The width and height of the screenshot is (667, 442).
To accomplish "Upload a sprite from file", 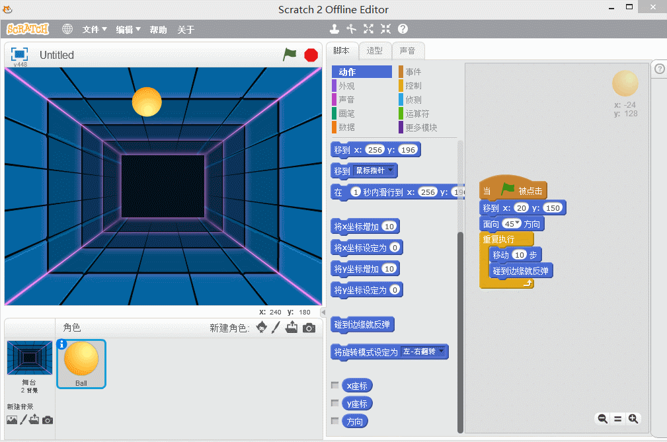I will pyautogui.click(x=292, y=327).
